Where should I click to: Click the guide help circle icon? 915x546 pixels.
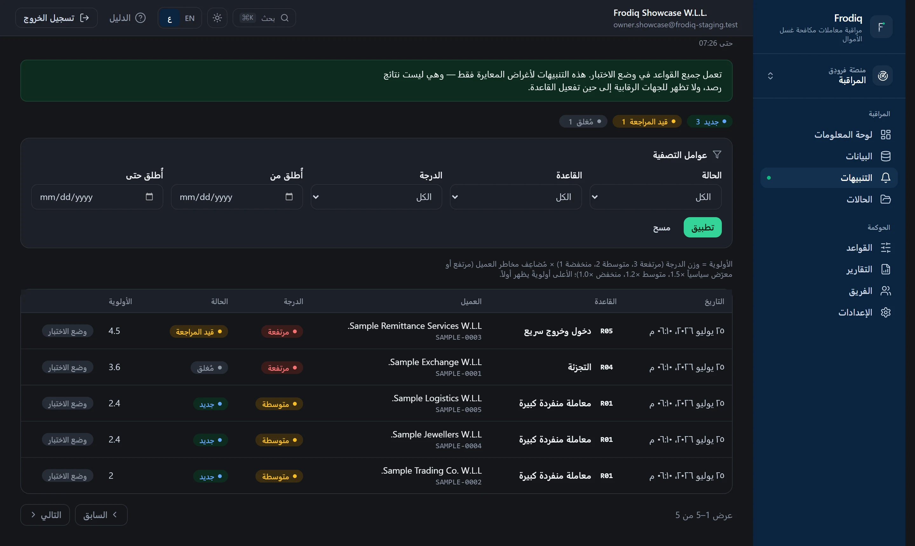pyautogui.click(x=140, y=18)
